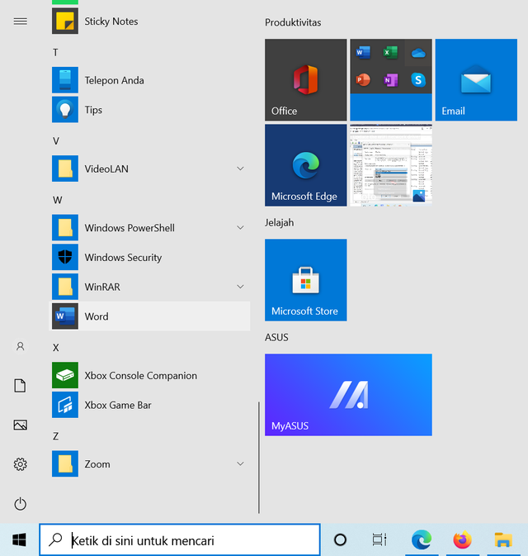Jump to letter X section header

point(56,348)
